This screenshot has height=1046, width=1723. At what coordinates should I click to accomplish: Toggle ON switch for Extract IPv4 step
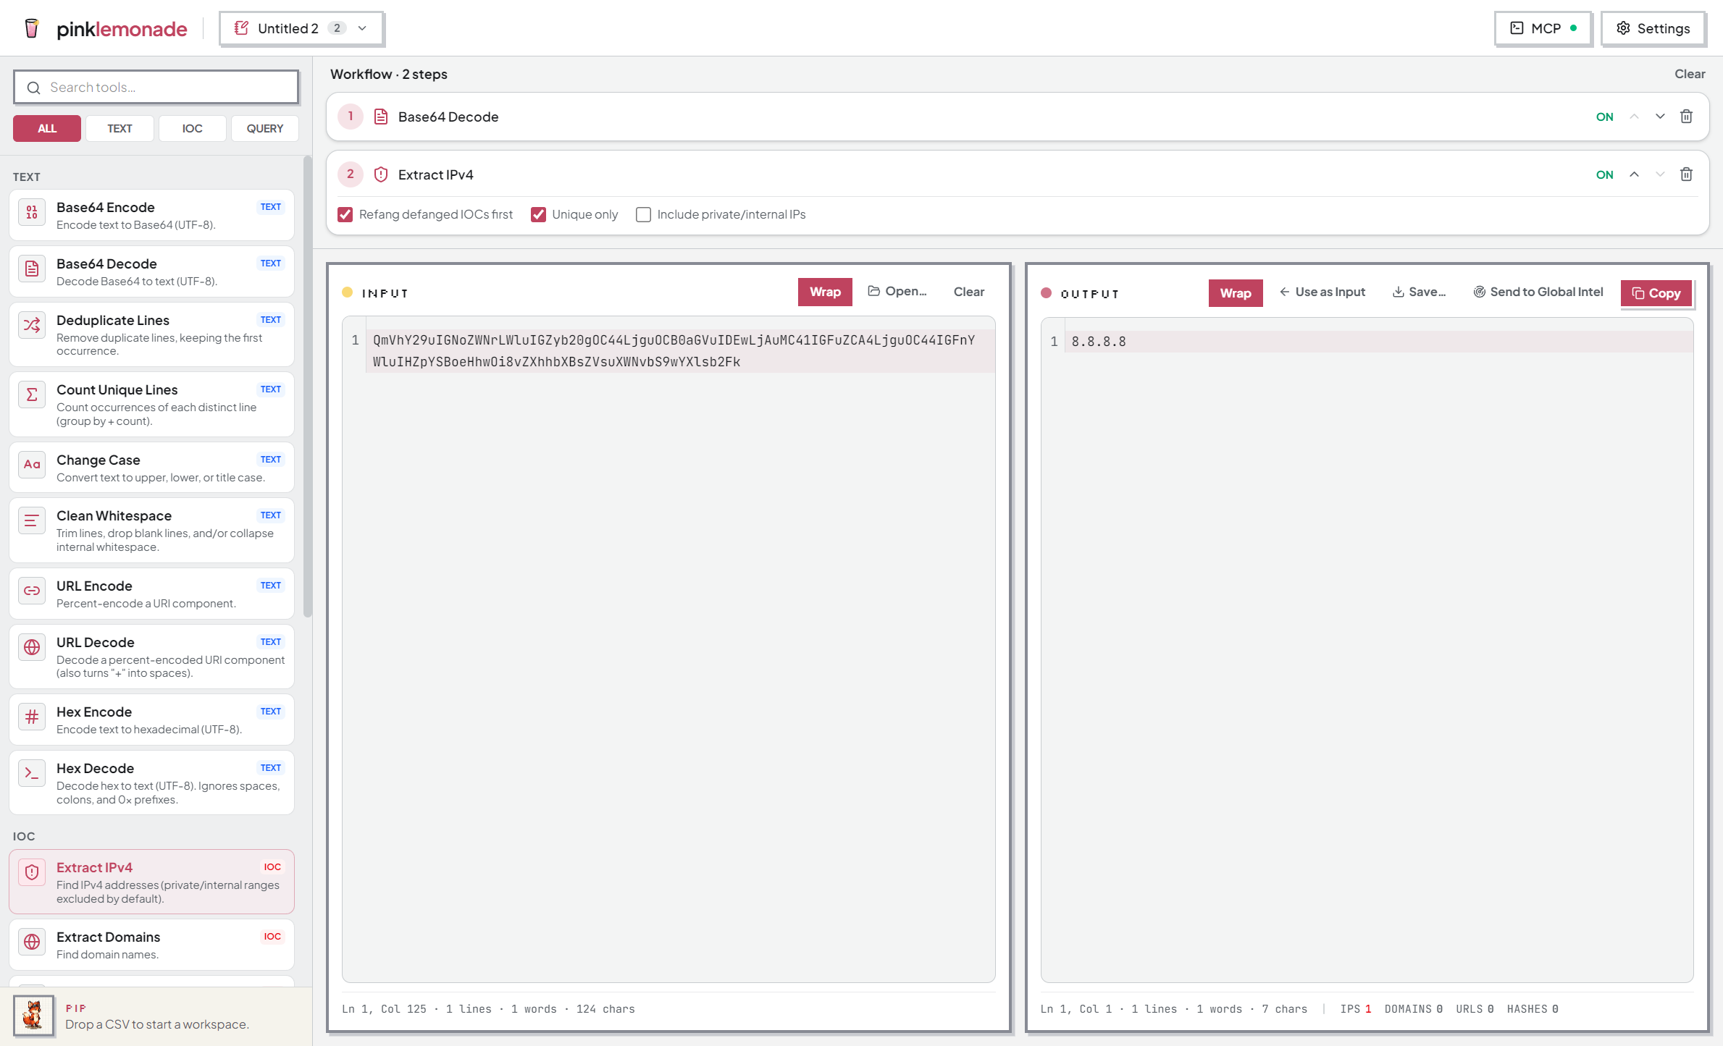1604,174
